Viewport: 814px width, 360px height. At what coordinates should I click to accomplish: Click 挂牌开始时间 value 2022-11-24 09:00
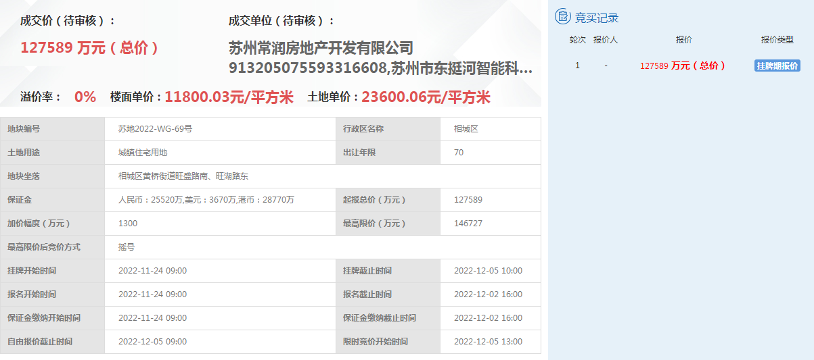(152, 271)
